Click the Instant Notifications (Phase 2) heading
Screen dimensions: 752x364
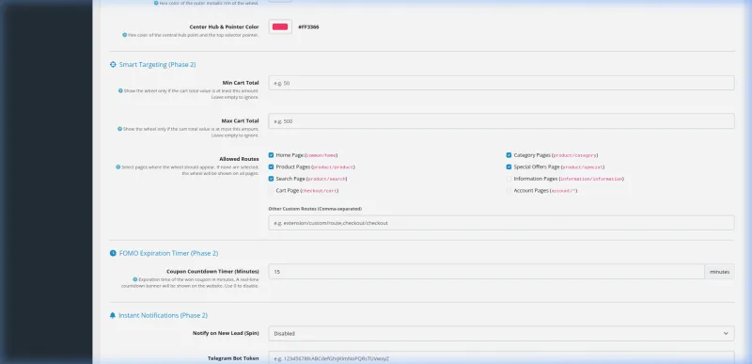click(163, 316)
